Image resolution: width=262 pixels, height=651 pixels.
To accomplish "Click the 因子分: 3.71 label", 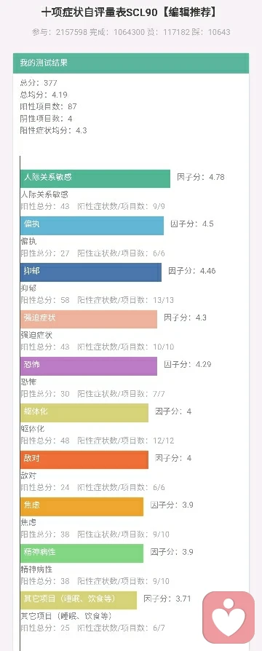I will pos(167,599).
